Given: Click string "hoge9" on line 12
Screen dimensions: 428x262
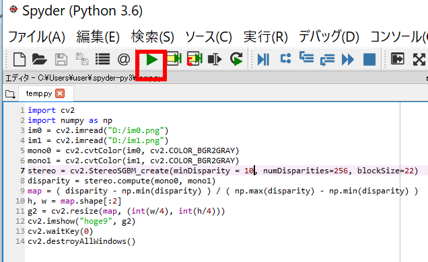Looking at the screenshot, I should click(x=96, y=221).
